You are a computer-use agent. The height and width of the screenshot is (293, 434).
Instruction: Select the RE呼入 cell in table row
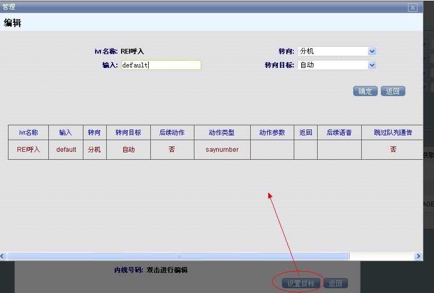[x=28, y=150]
